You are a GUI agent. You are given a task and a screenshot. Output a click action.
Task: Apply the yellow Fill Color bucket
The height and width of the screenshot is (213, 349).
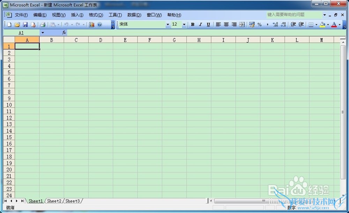(x=322, y=24)
